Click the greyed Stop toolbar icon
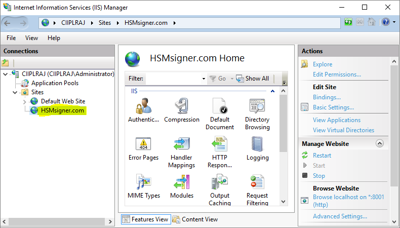400x228 pixels. pos(360,22)
